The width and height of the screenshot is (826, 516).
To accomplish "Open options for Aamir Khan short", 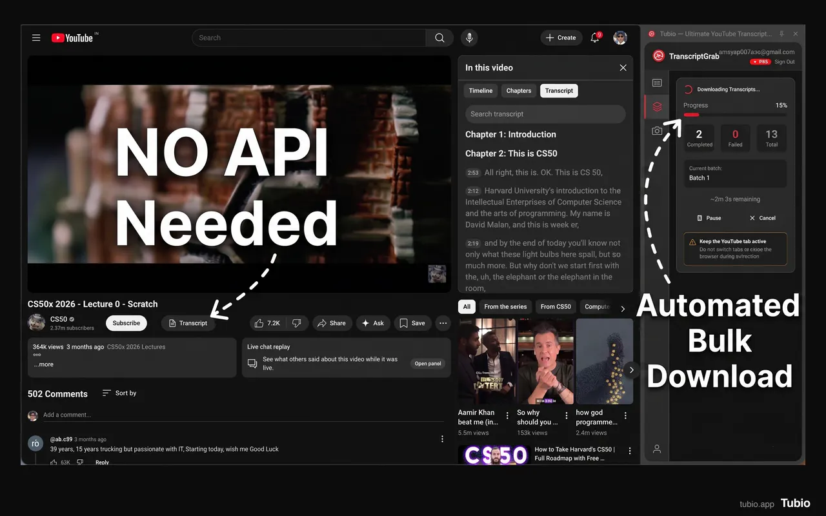I will pos(507,415).
